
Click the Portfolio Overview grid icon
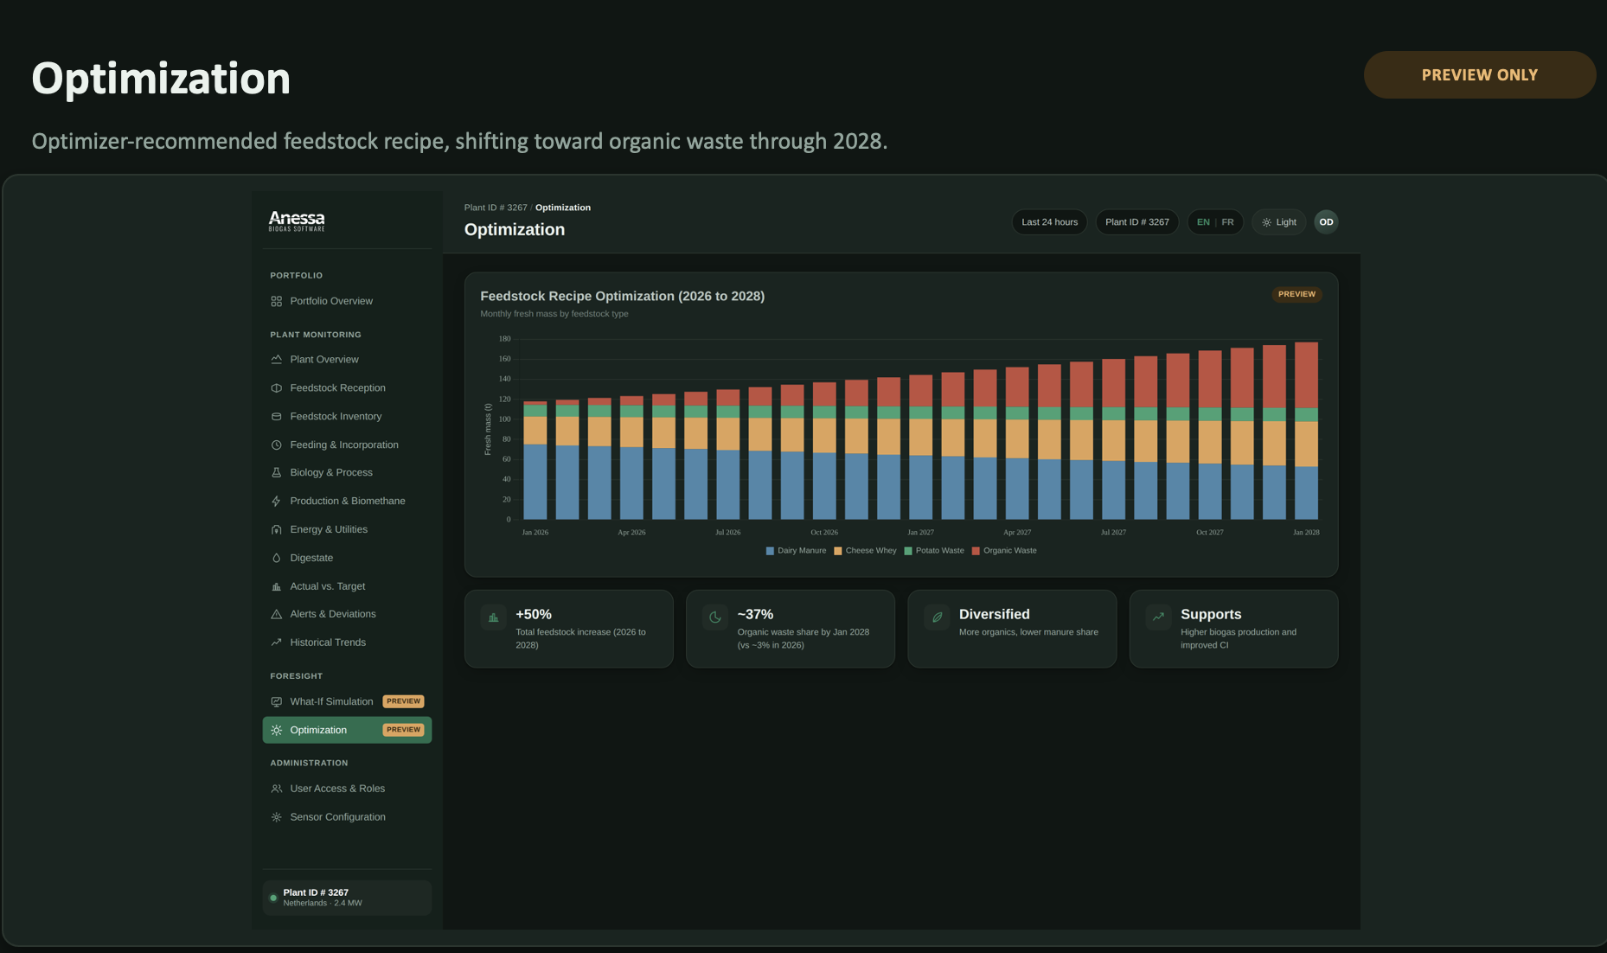pyautogui.click(x=276, y=301)
